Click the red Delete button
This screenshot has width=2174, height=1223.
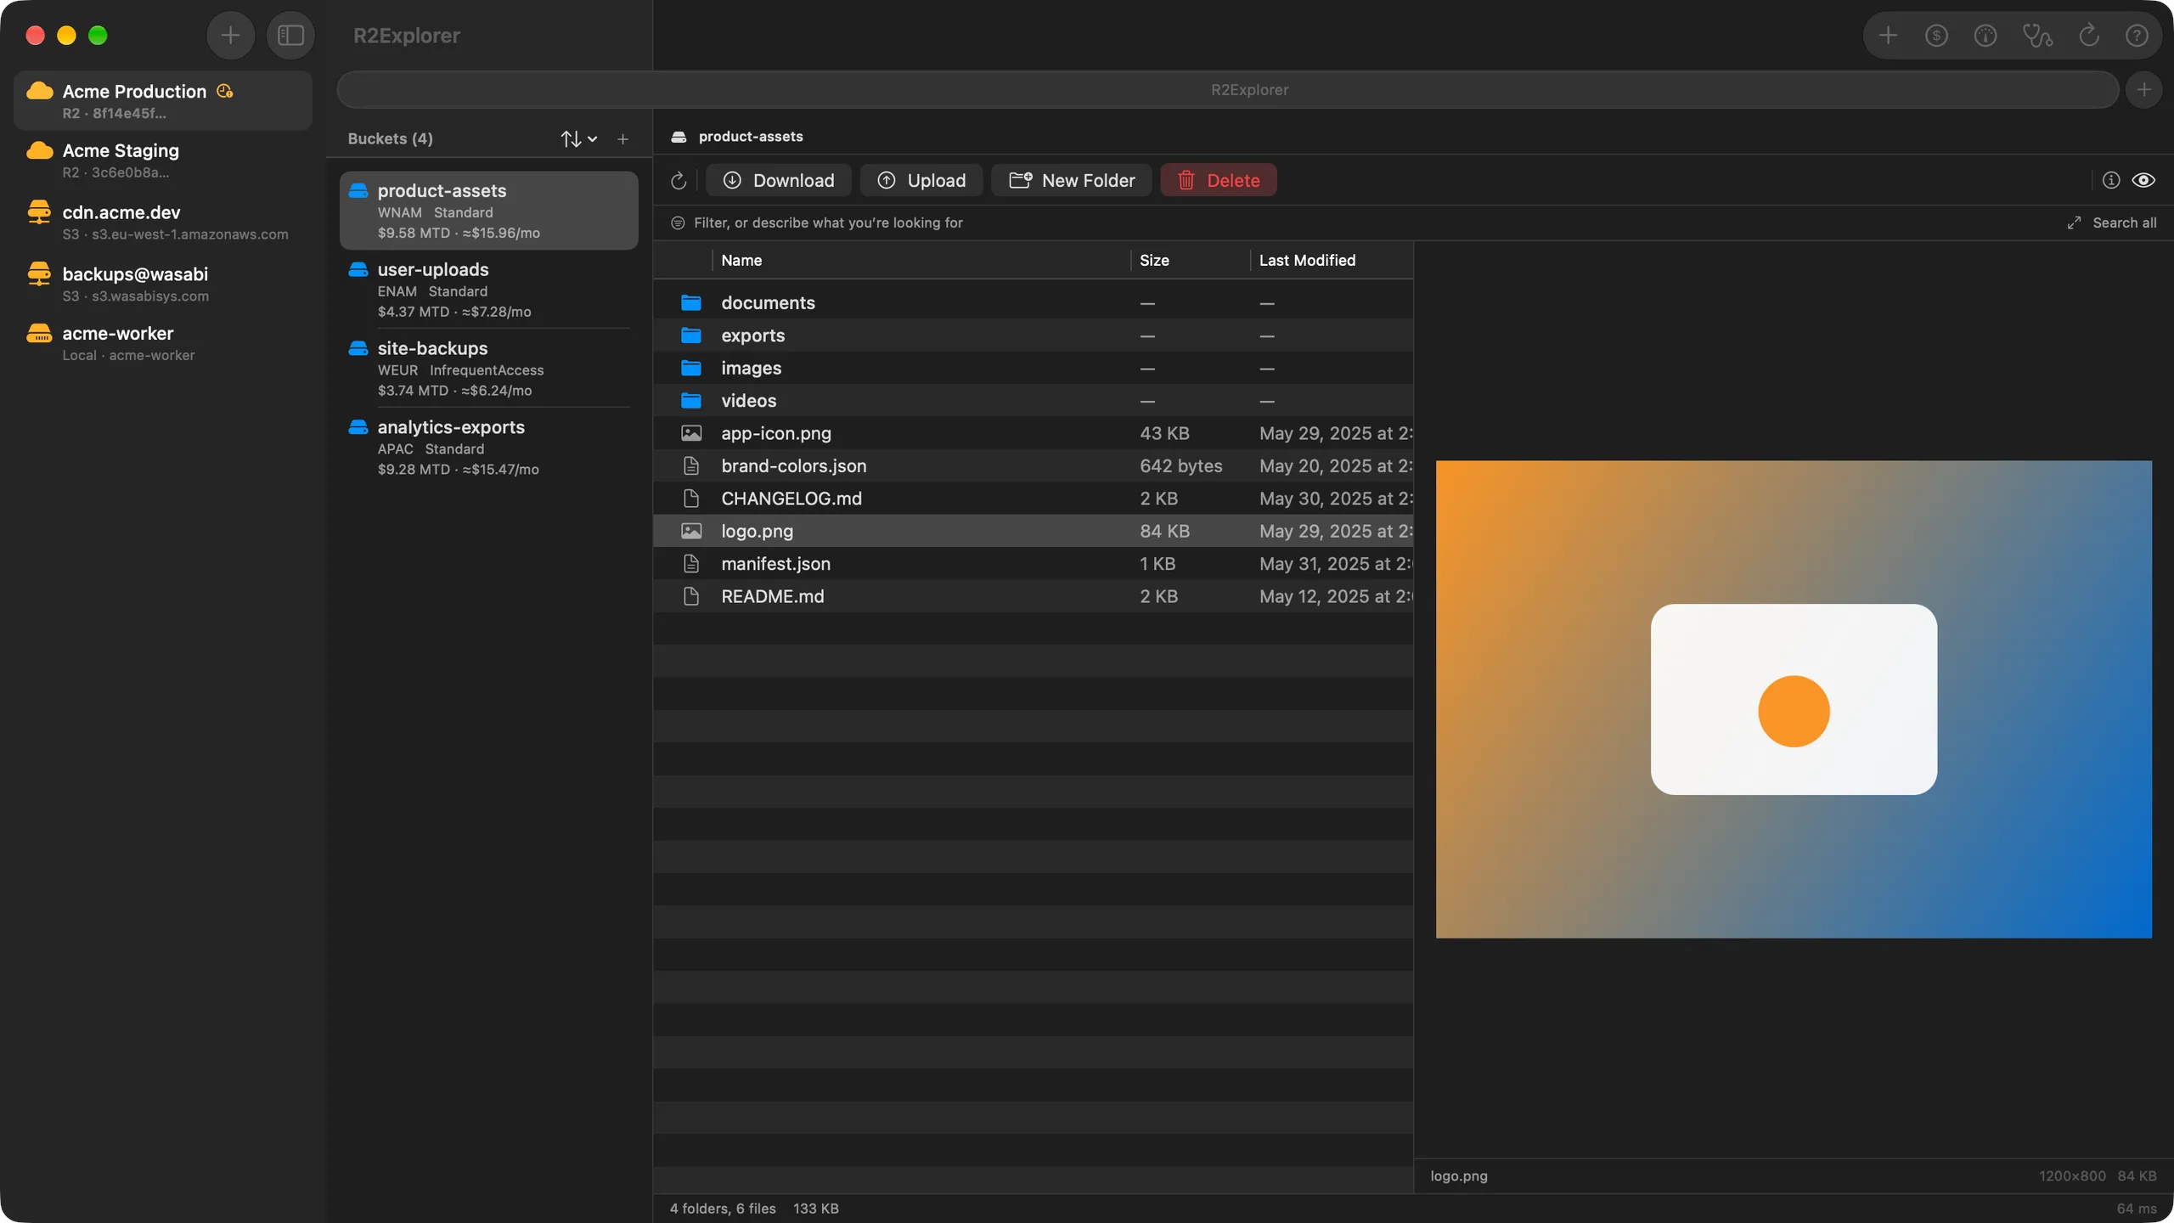(1218, 180)
